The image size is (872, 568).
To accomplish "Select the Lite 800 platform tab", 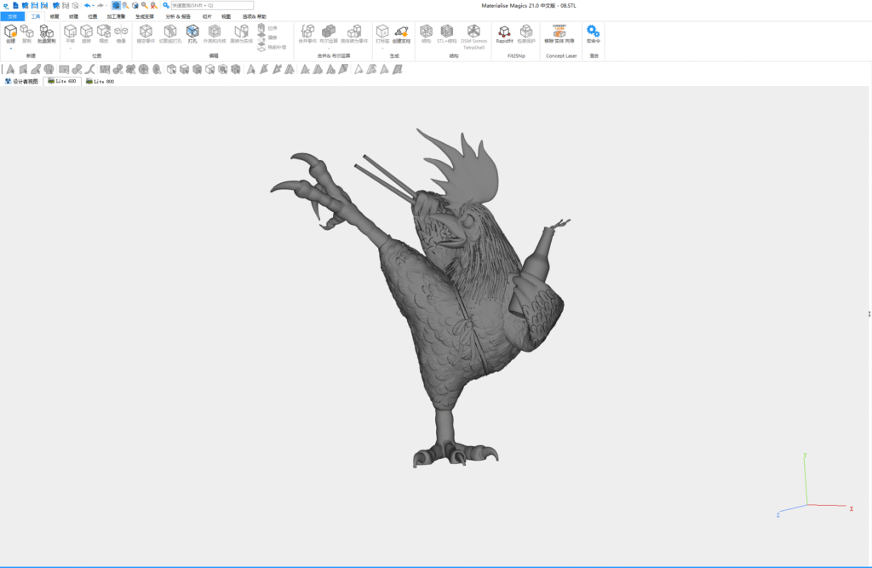I will (100, 82).
